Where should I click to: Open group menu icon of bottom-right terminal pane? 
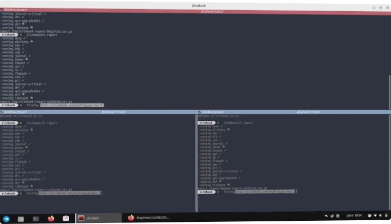tap(199, 112)
